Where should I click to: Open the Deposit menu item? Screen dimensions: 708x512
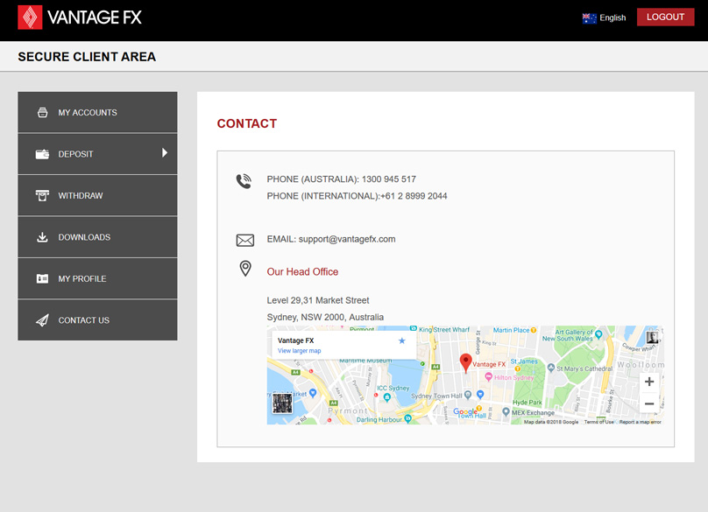coord(97,154)
